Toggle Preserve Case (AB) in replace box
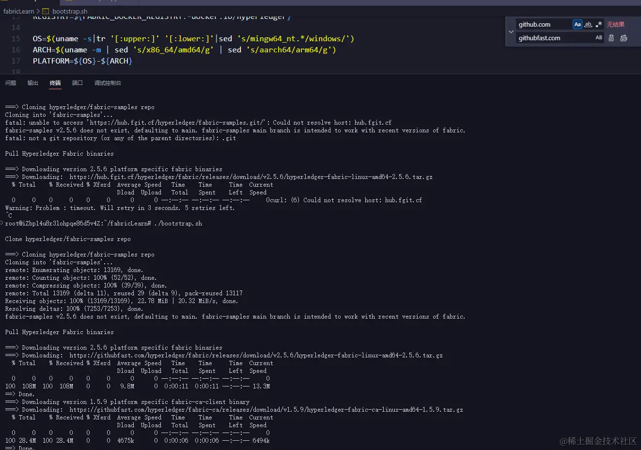Viewport: 641px width, 450px height. [x=599, y=38]
